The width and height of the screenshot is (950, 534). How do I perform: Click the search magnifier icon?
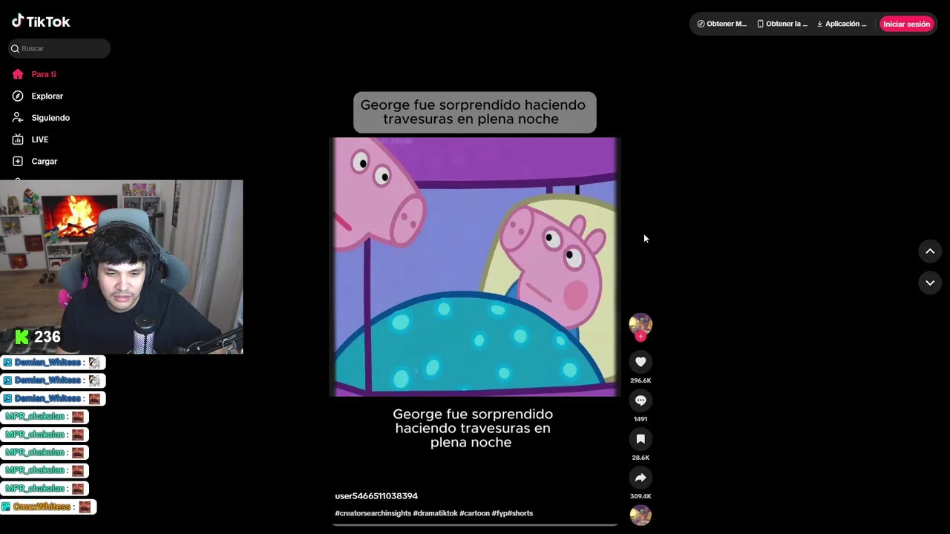pyautogui.click(x=15, y=48)
